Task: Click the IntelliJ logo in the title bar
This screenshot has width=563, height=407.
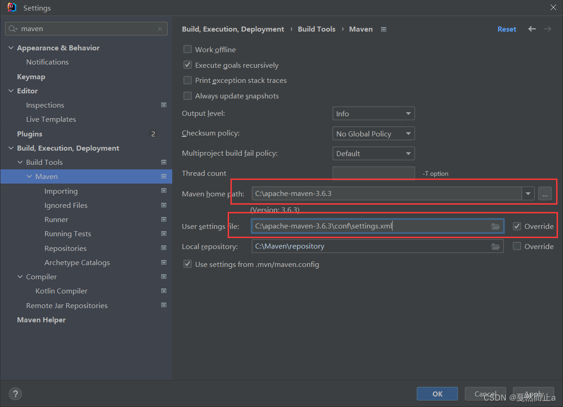Action: pyautogui.click(x=12, y=7)
